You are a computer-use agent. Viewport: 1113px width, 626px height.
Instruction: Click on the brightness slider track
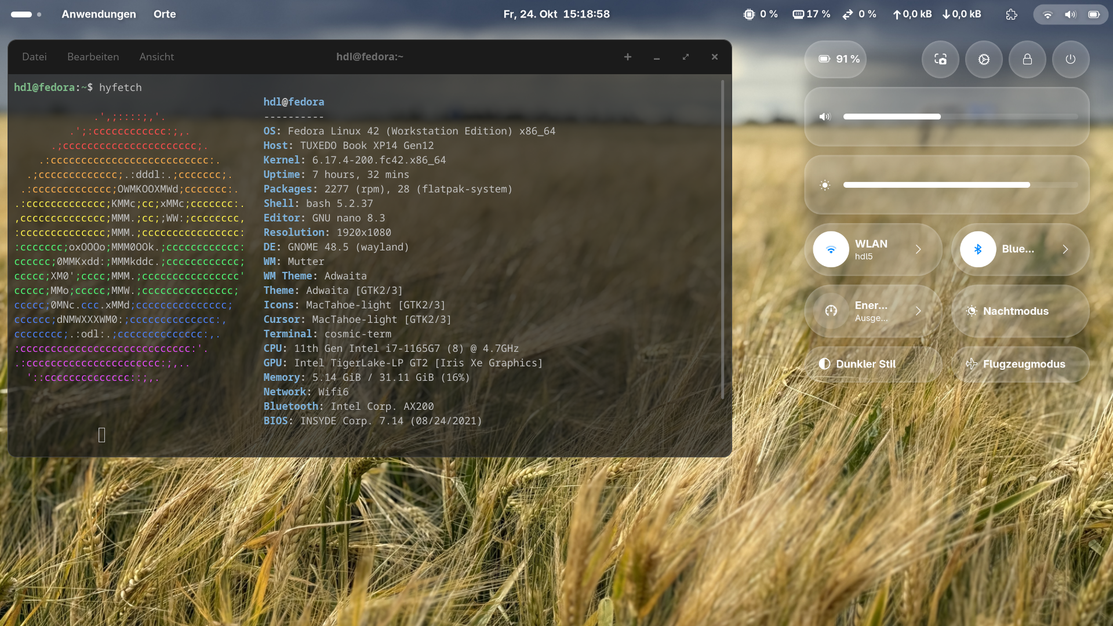point(959,185)
